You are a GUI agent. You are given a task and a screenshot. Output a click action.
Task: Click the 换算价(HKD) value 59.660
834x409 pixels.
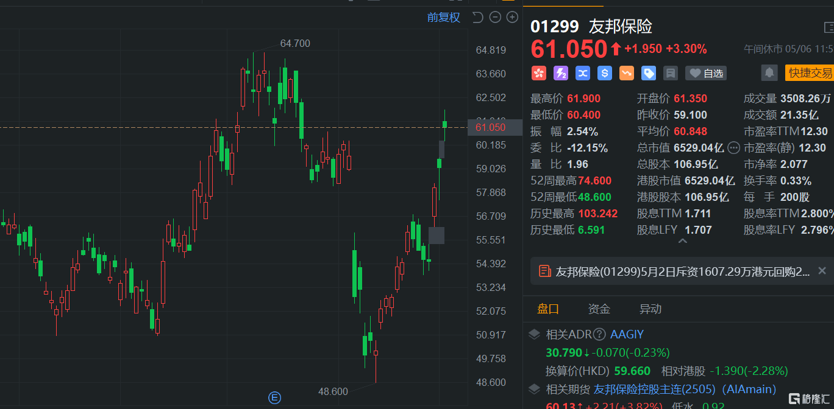[x=633, y=371]
